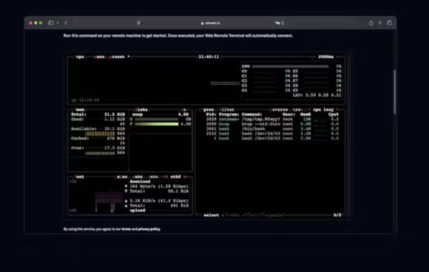Increase update interval with plus next to 2000ms
Screen dimensions: 429x272
[337, 57]
